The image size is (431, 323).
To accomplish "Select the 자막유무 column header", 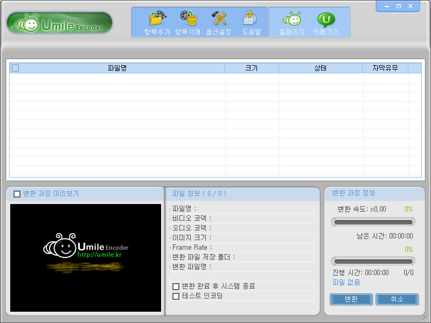I will (x=385, y=68).
